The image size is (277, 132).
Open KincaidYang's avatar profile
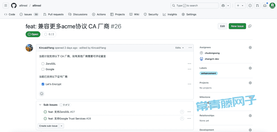pos(29,48)
